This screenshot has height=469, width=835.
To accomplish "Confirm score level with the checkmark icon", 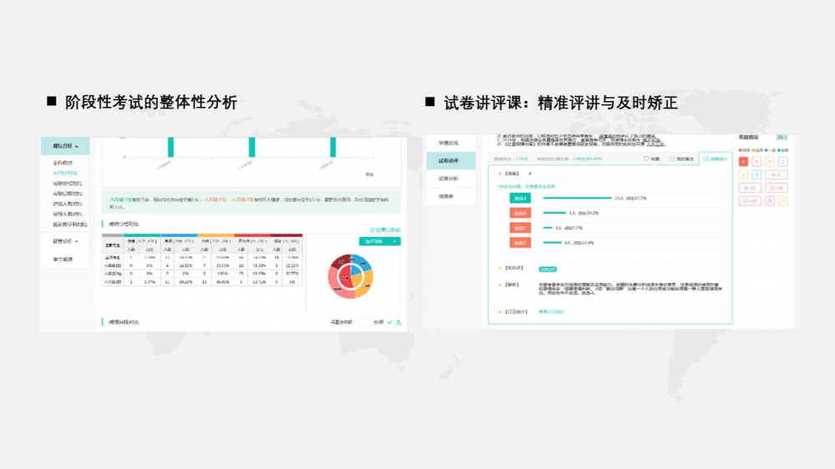I will (389, 321).
